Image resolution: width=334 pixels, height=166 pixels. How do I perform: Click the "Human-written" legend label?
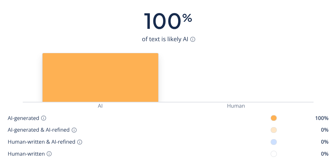click(26, 154)
